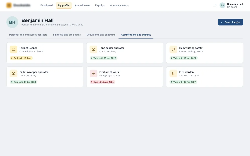Open the Forklift licence card title
This screenshot has width=250, height=156.
(28, 48)
